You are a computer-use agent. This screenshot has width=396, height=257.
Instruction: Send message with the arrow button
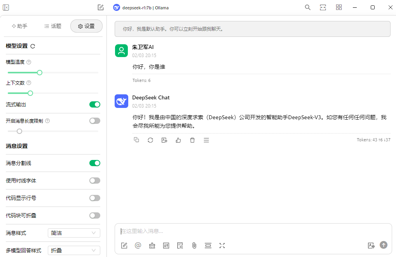(384, 245)
